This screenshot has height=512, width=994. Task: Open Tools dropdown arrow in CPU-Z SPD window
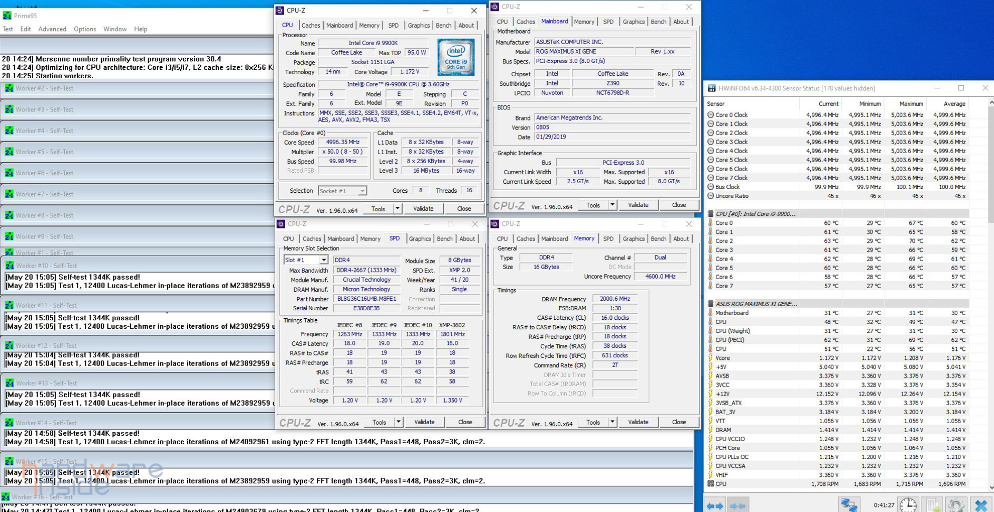(398, 422)
